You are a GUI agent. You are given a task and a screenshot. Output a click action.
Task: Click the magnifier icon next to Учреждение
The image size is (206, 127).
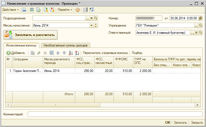click(x=201, y=25)
